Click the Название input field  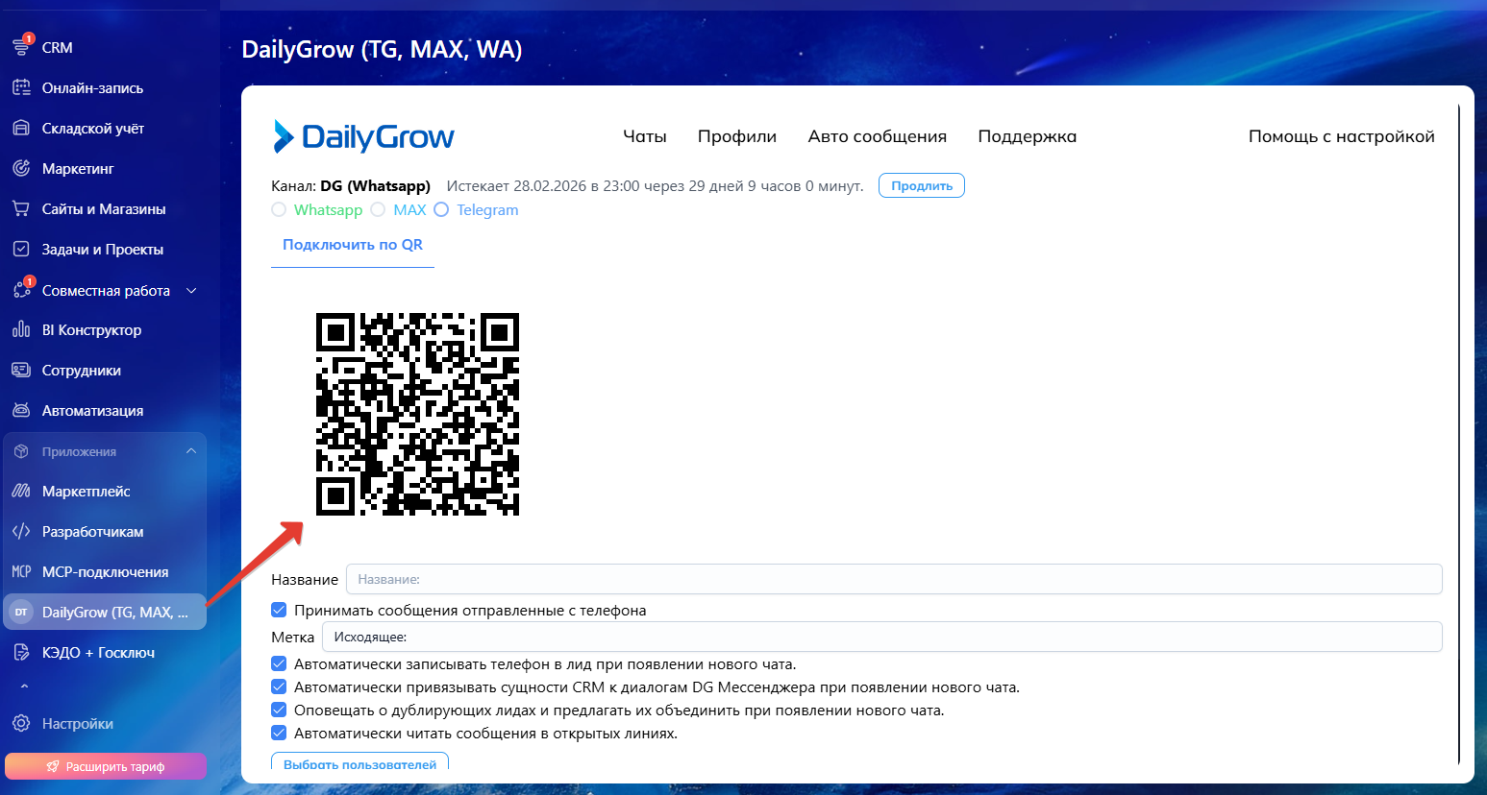(893, 579)
